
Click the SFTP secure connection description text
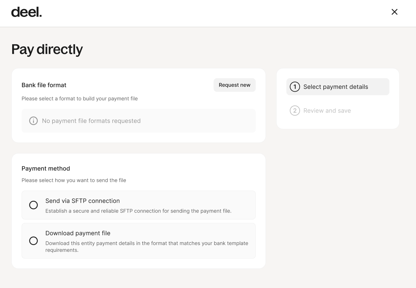138,211
